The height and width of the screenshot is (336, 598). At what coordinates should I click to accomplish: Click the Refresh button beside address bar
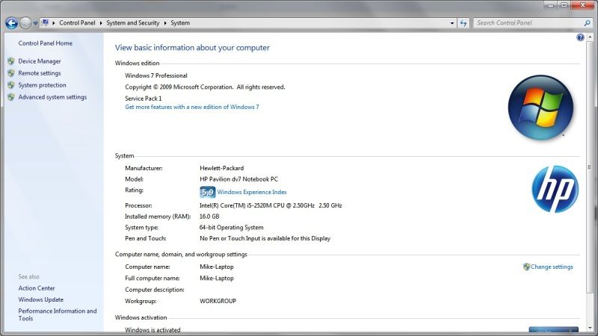[463, 23]
